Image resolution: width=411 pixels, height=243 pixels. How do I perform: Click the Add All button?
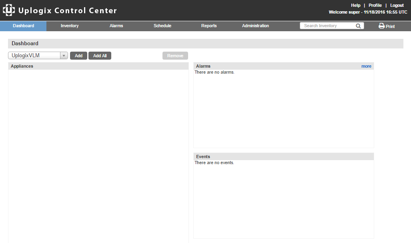pyautogui.click(x=100, y=56)
